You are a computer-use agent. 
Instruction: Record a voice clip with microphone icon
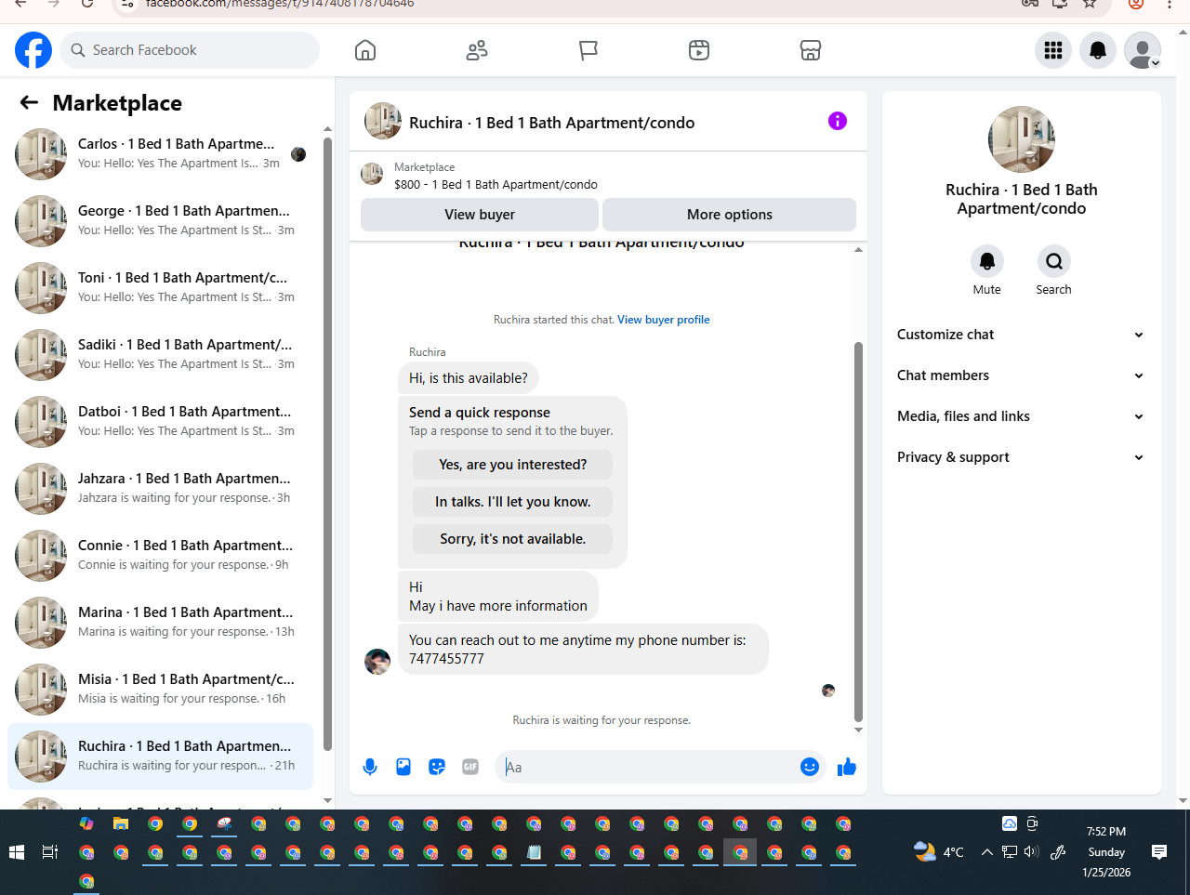pyautogui.click(x=370, y=767)
